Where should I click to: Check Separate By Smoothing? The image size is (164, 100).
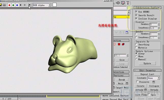(x=136, y=44)
